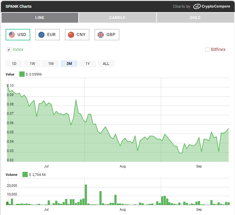Click the green Value legend swatch
The width and height of the screenshot is (235, 215).
pos(22,74)
